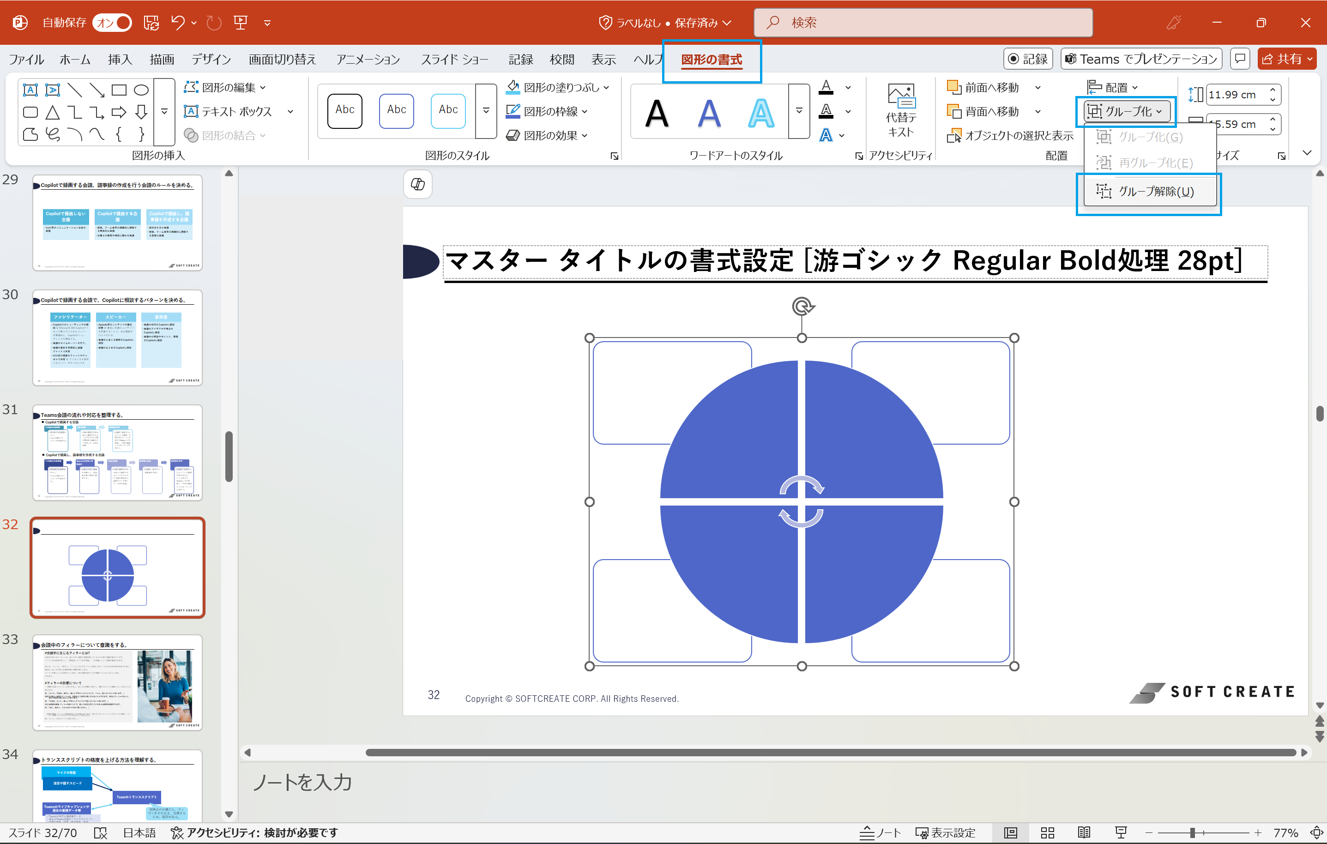This screenshot has height=844, width=1327.
Task: Open the sensitivity label dropdown ラベルなし
Action: pyautogui.click(x=666, y=23)
